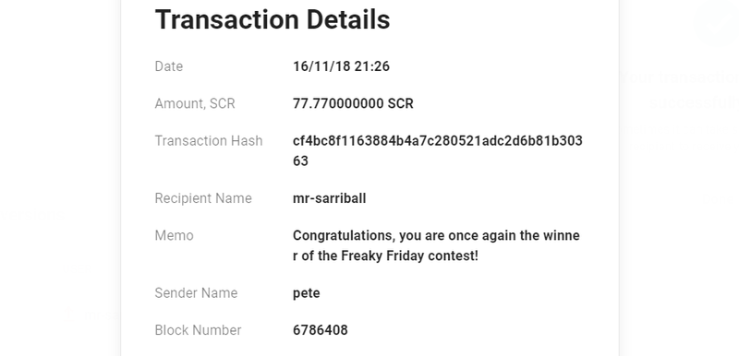The width and height of the screenshot is (739, 356).
Task: Click the Transaction Details heading
Action: tap(273, 19)
